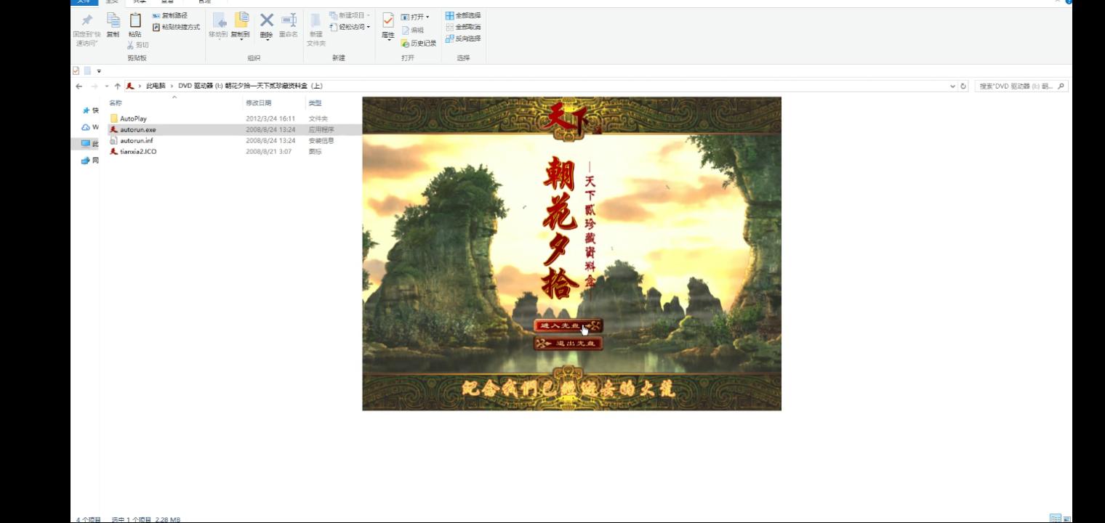
Task: Expand the 轻松访问 (Easy access) dropdown
Action: (x=369, y=28)
